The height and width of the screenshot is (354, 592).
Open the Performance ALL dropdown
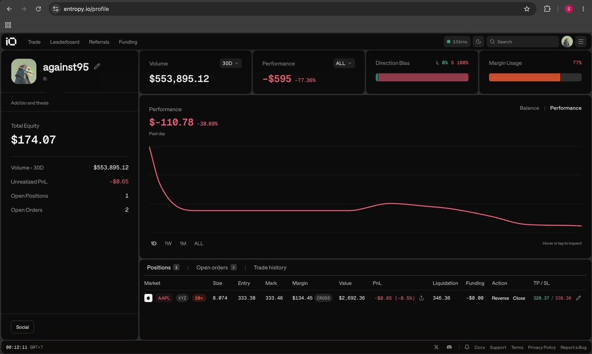pyautogui.click(x=344, y=63)
